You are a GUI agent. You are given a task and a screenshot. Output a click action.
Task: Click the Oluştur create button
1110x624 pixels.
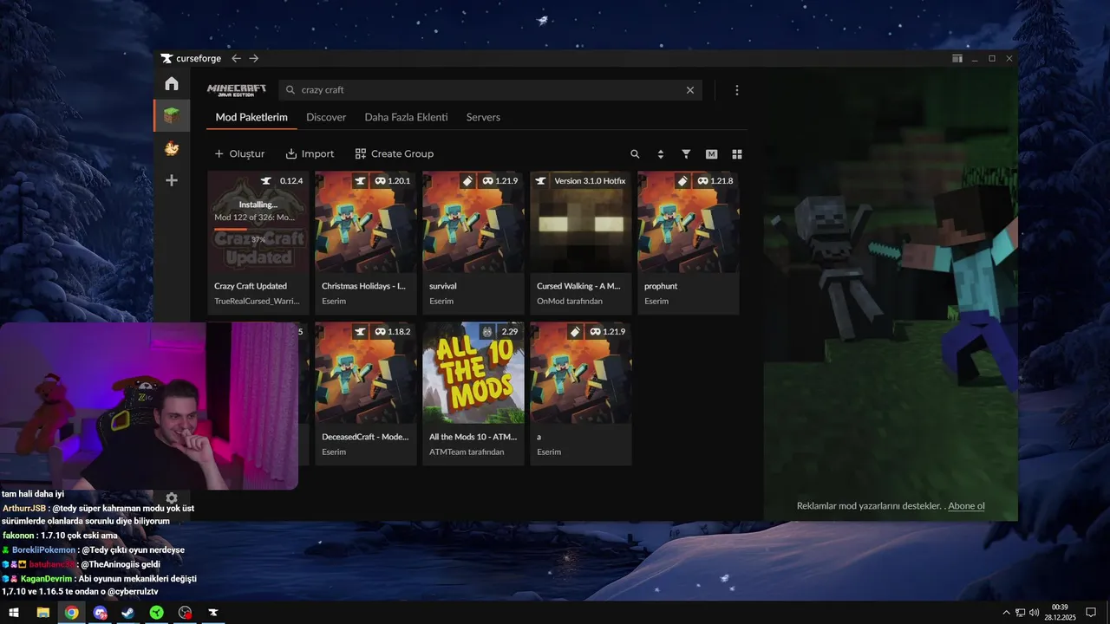pos(239,153)
